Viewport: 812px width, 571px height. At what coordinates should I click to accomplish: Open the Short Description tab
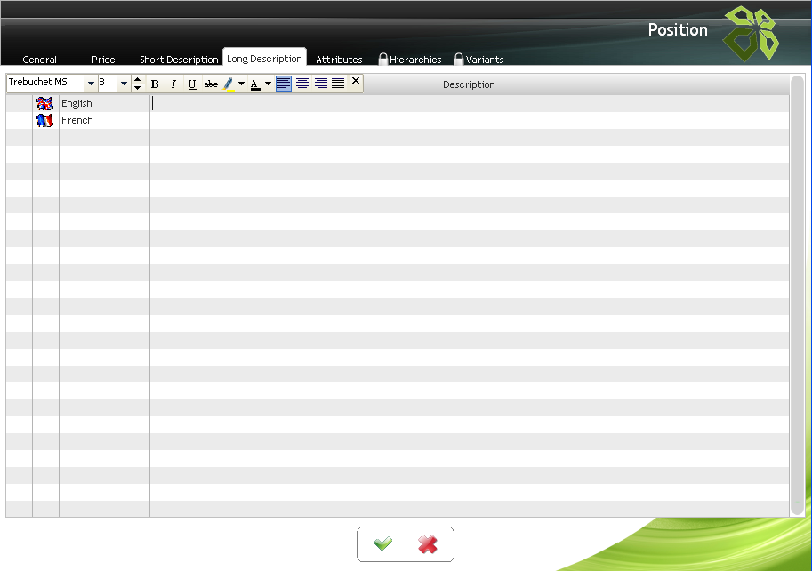click(x=179, y=60)
